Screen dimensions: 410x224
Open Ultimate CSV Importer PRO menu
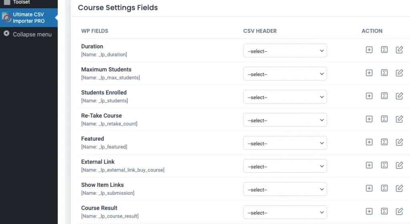point(28,18)
